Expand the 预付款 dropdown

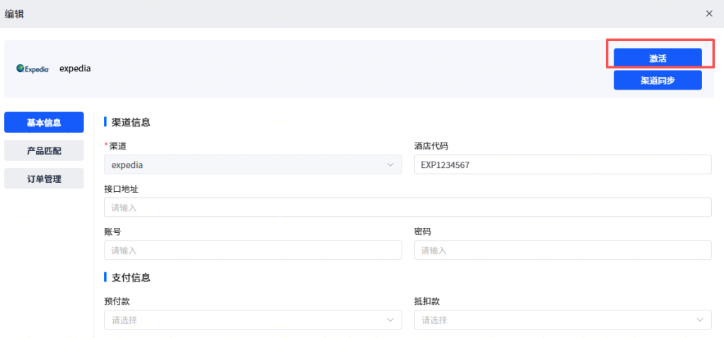247,320
